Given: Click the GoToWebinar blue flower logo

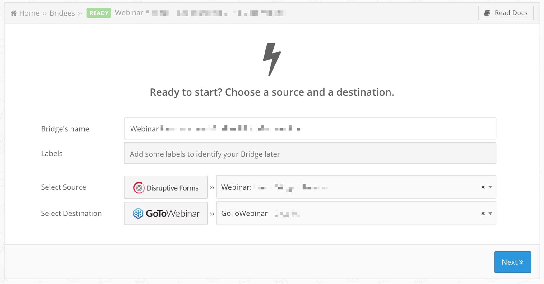Looking at the screenshot, I should pyautogui.click(x=138, y=214).
